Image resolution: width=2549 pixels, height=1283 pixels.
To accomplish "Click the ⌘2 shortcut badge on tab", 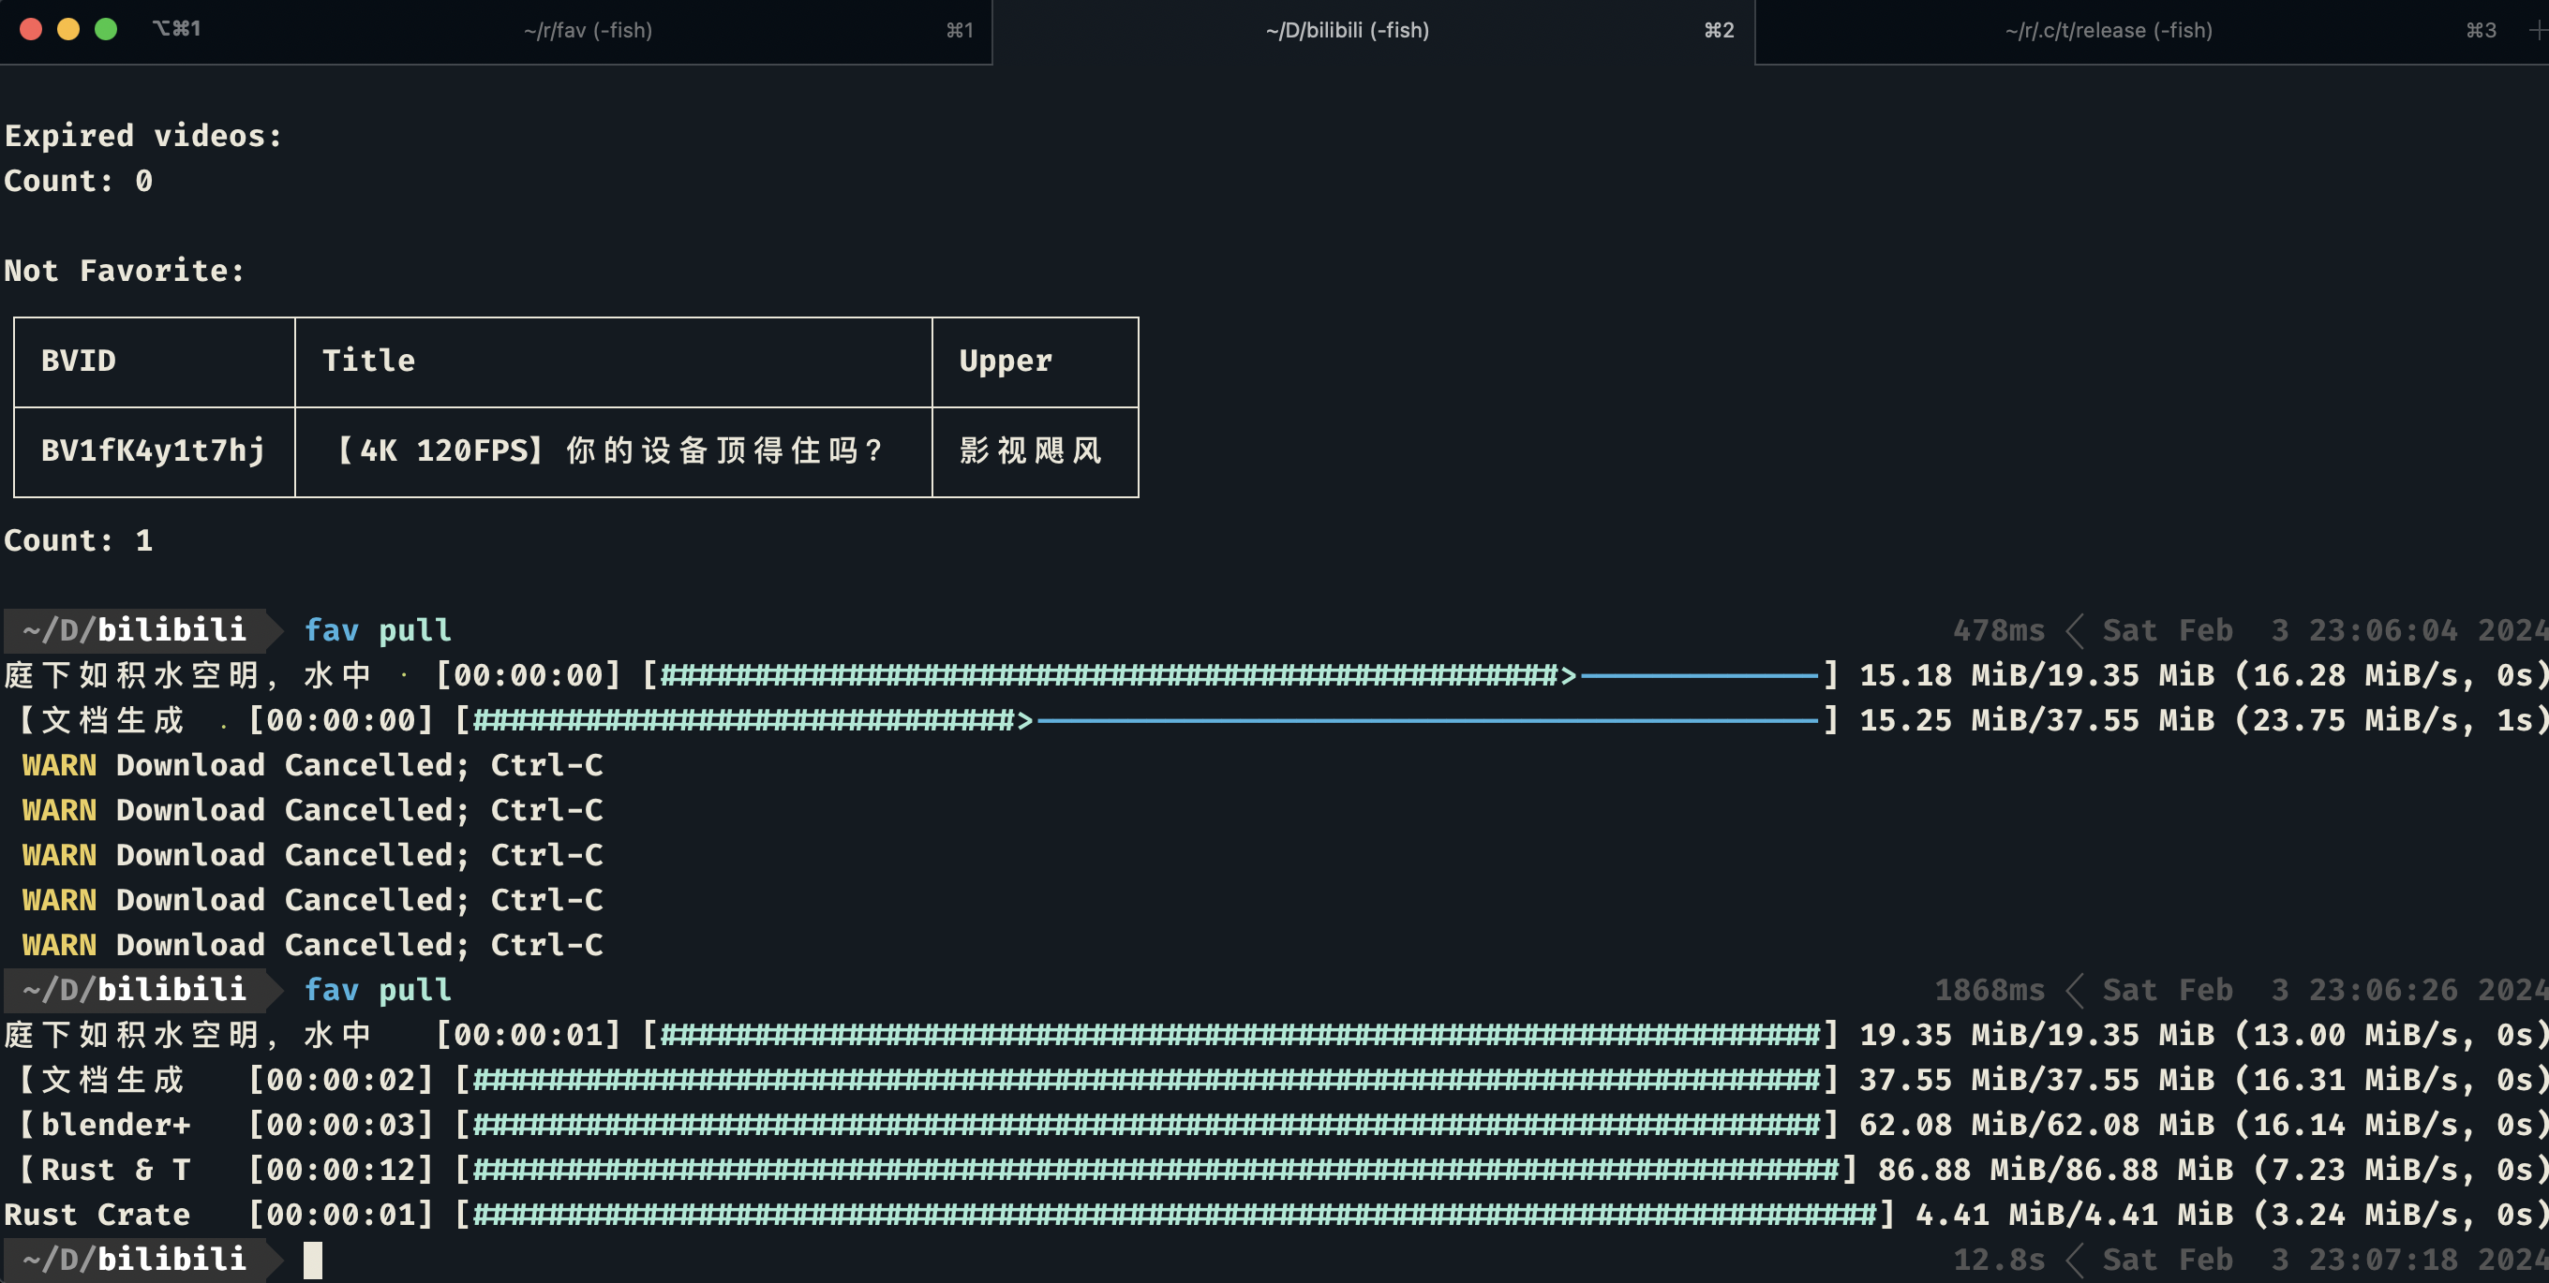I will [x=1719, y=30].
